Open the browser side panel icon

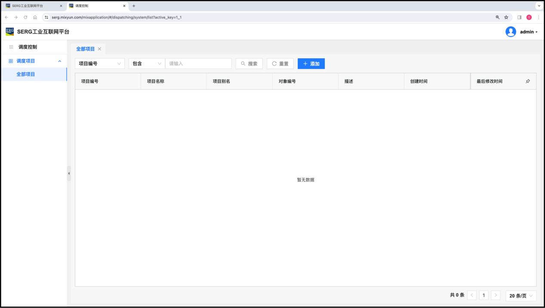[519, 17]
